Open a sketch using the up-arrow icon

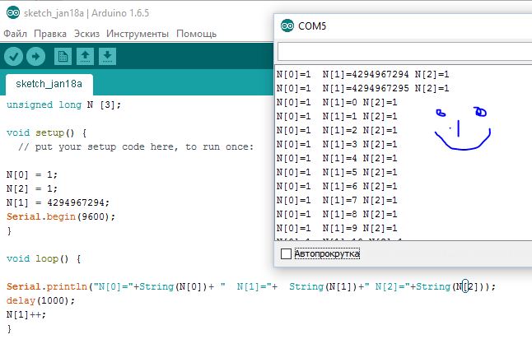(x=85, y=56)
